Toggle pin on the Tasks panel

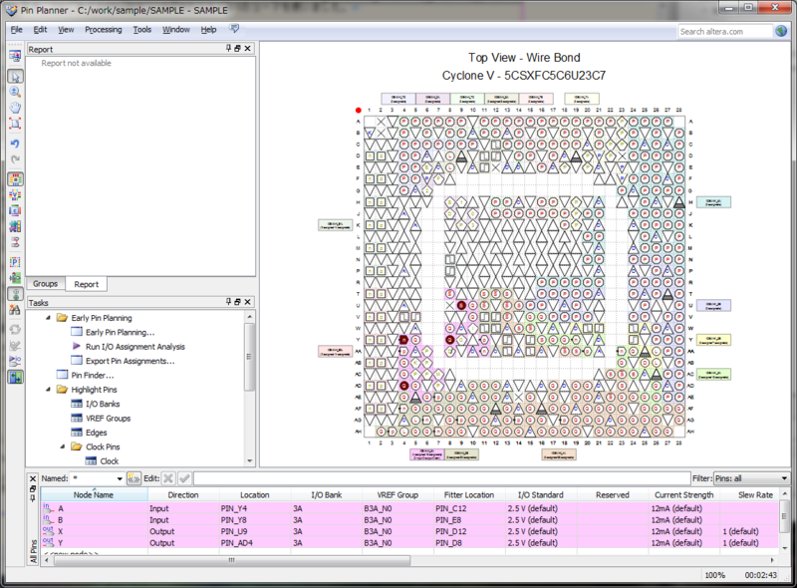pos(229,302)
